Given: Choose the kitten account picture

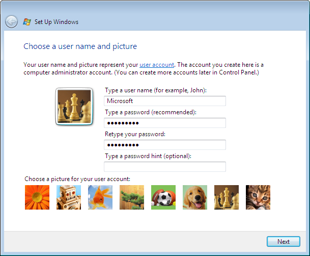Looking at the screenshot, I should 258,197.
